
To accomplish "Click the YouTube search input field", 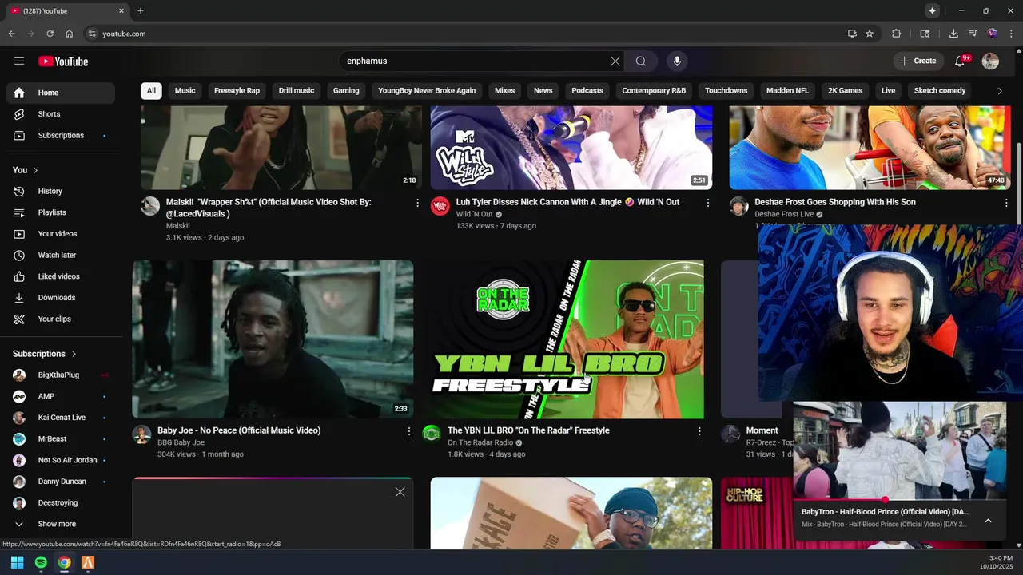I will (476, 61).
